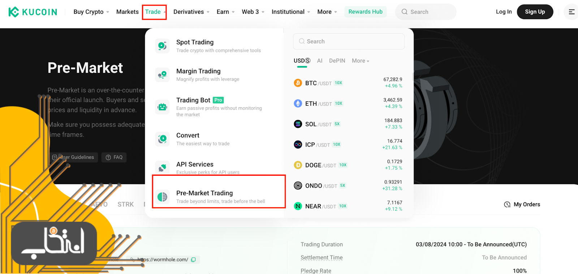Select the SOL/USDT pair row
Viewport: 578px width, 274px height.
(348, 124)
